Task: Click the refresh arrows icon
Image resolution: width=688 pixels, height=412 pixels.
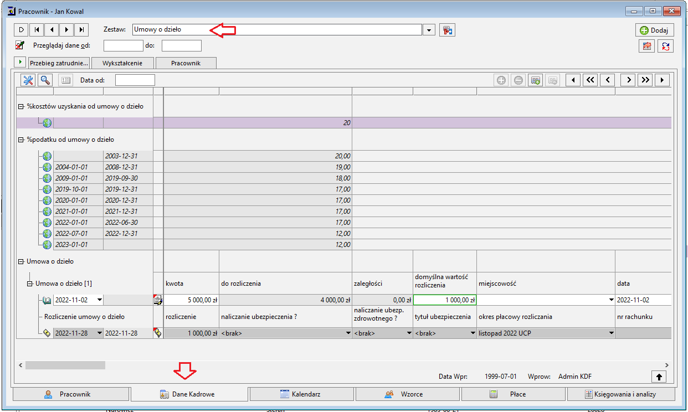Action: click(x=665, y=47)
